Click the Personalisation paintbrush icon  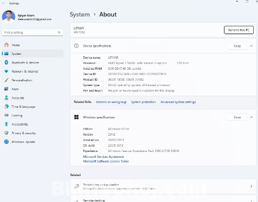[6, 80]
